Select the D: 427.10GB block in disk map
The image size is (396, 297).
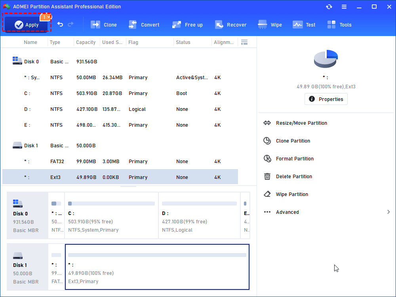(x=199, y=215)
